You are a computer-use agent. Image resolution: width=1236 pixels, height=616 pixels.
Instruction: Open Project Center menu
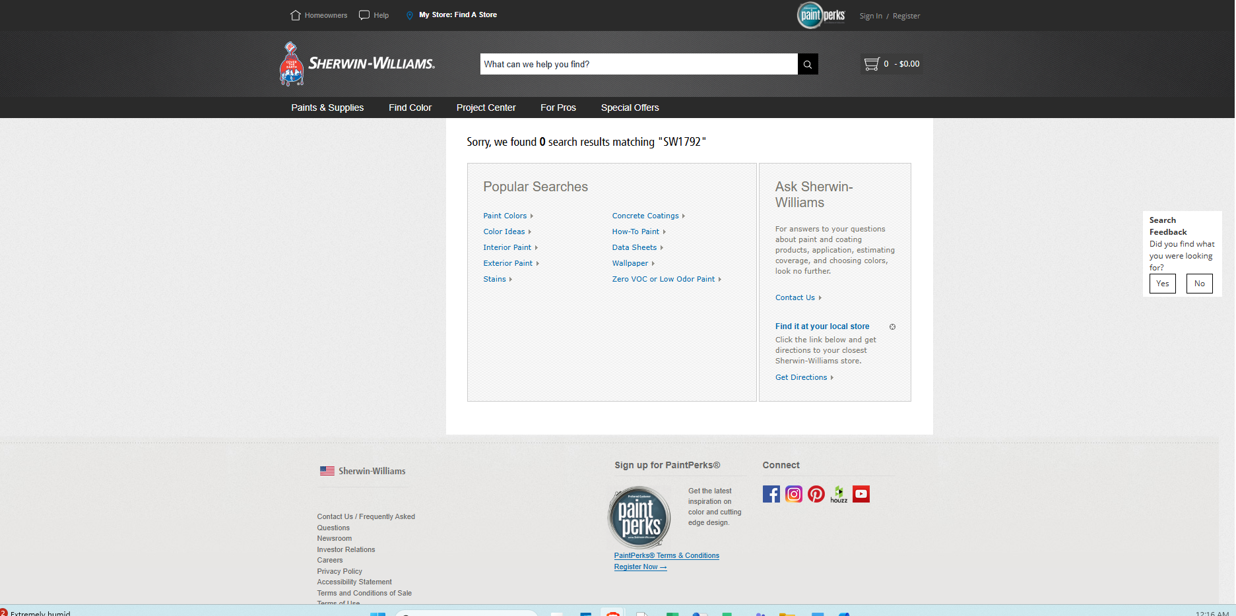(486, 108)
